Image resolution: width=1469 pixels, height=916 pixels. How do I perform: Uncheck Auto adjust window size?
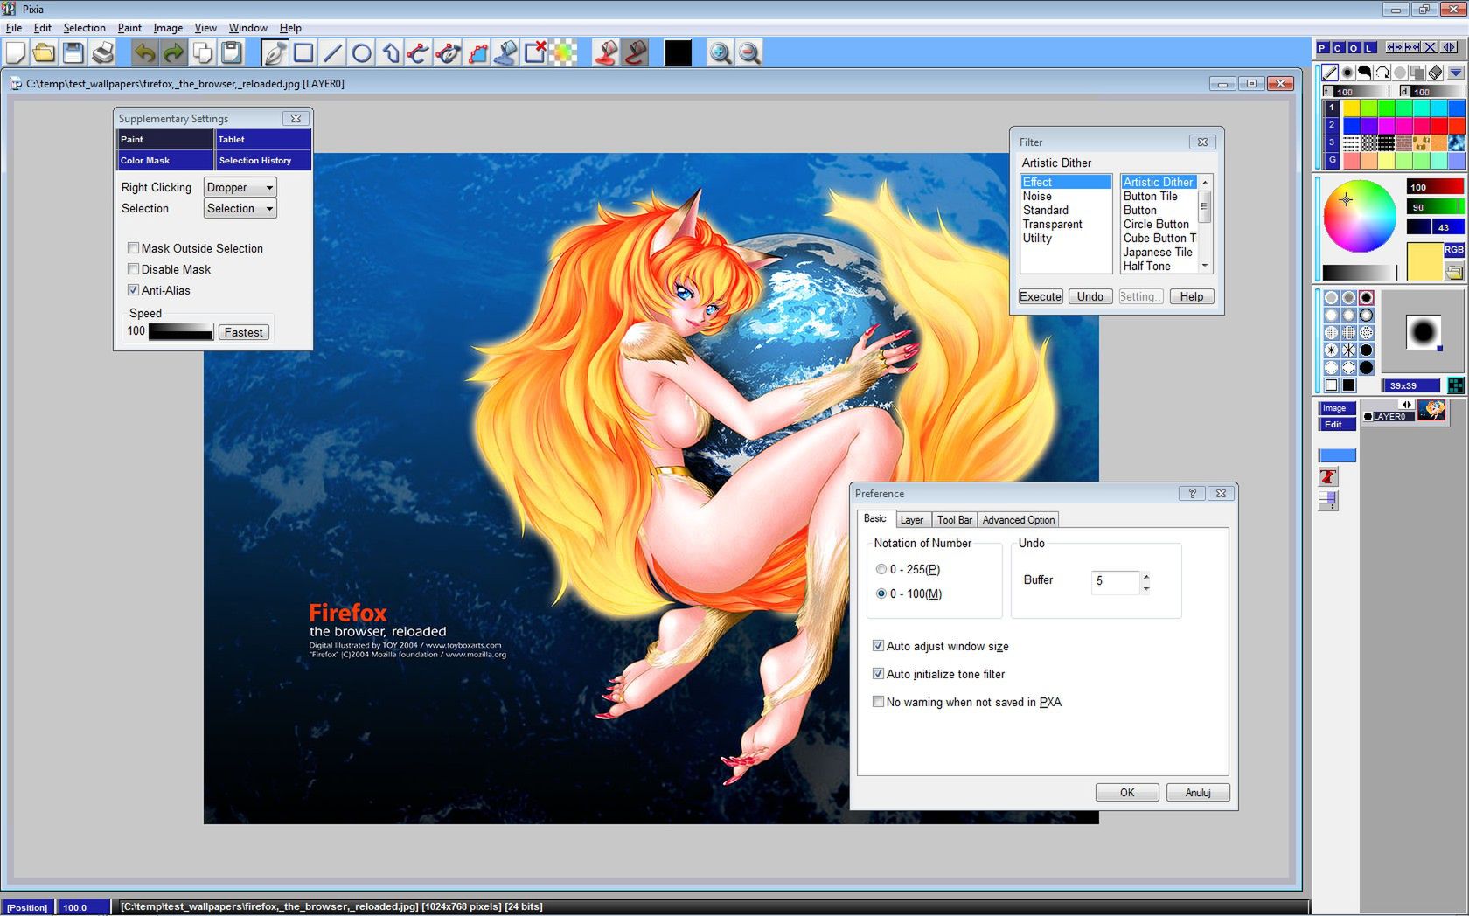pos(878,646)
